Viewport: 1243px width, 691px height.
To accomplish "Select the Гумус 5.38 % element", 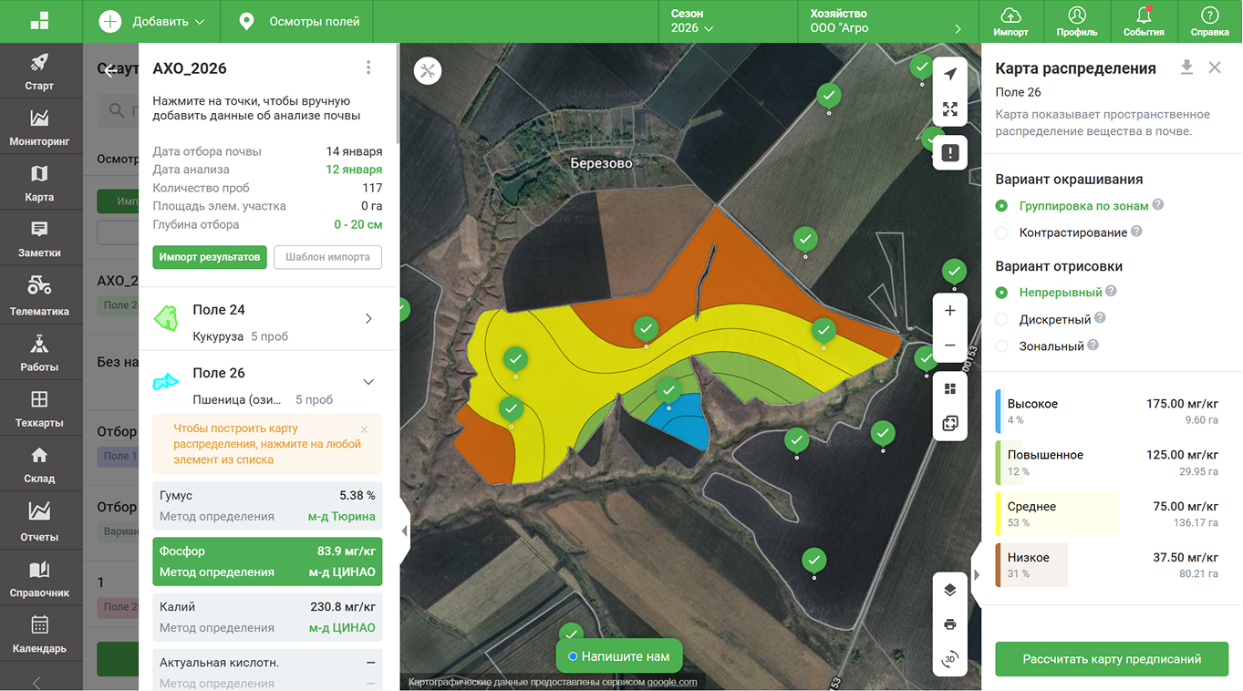I will coord(267,506).
